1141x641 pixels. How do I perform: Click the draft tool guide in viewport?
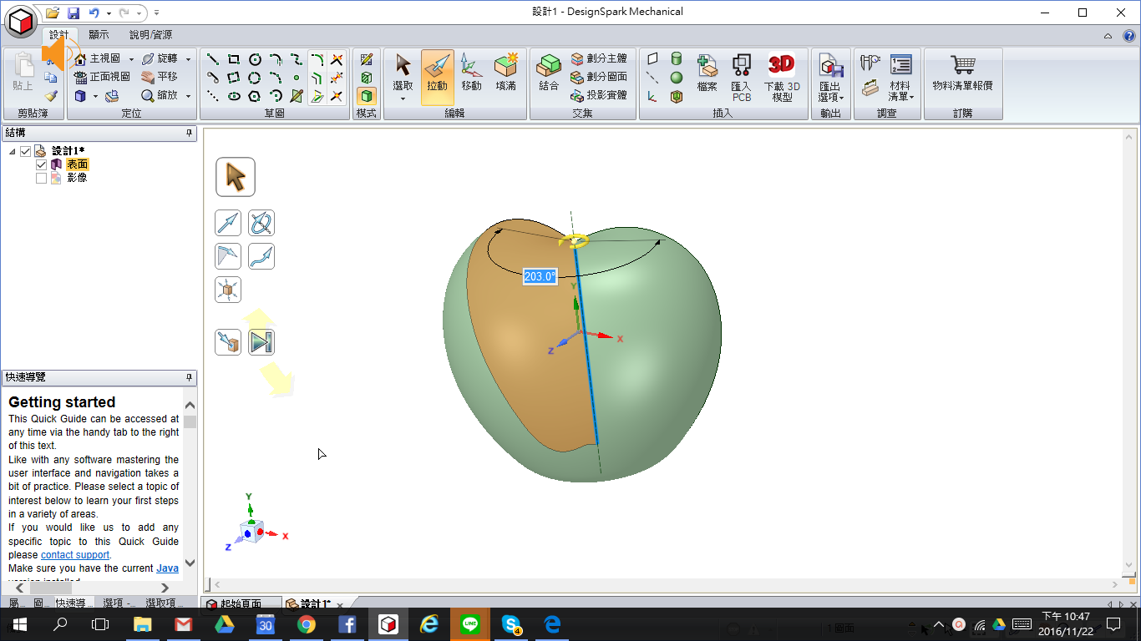coord(228,256)
